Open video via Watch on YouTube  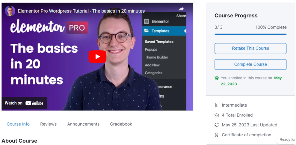pyautogui.click(x=24, y=103)
